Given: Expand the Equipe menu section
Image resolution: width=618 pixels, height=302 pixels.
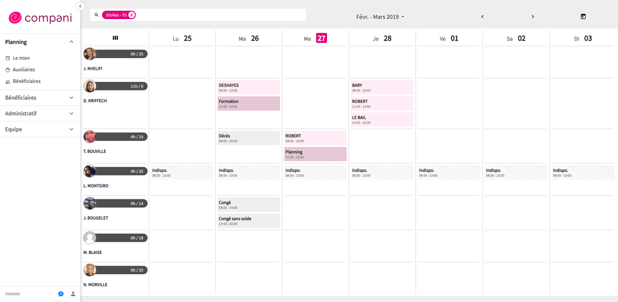Looking at the screenshot, I should click(71, 129).
